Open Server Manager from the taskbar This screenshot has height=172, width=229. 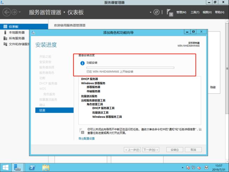(x=17, y=167)
